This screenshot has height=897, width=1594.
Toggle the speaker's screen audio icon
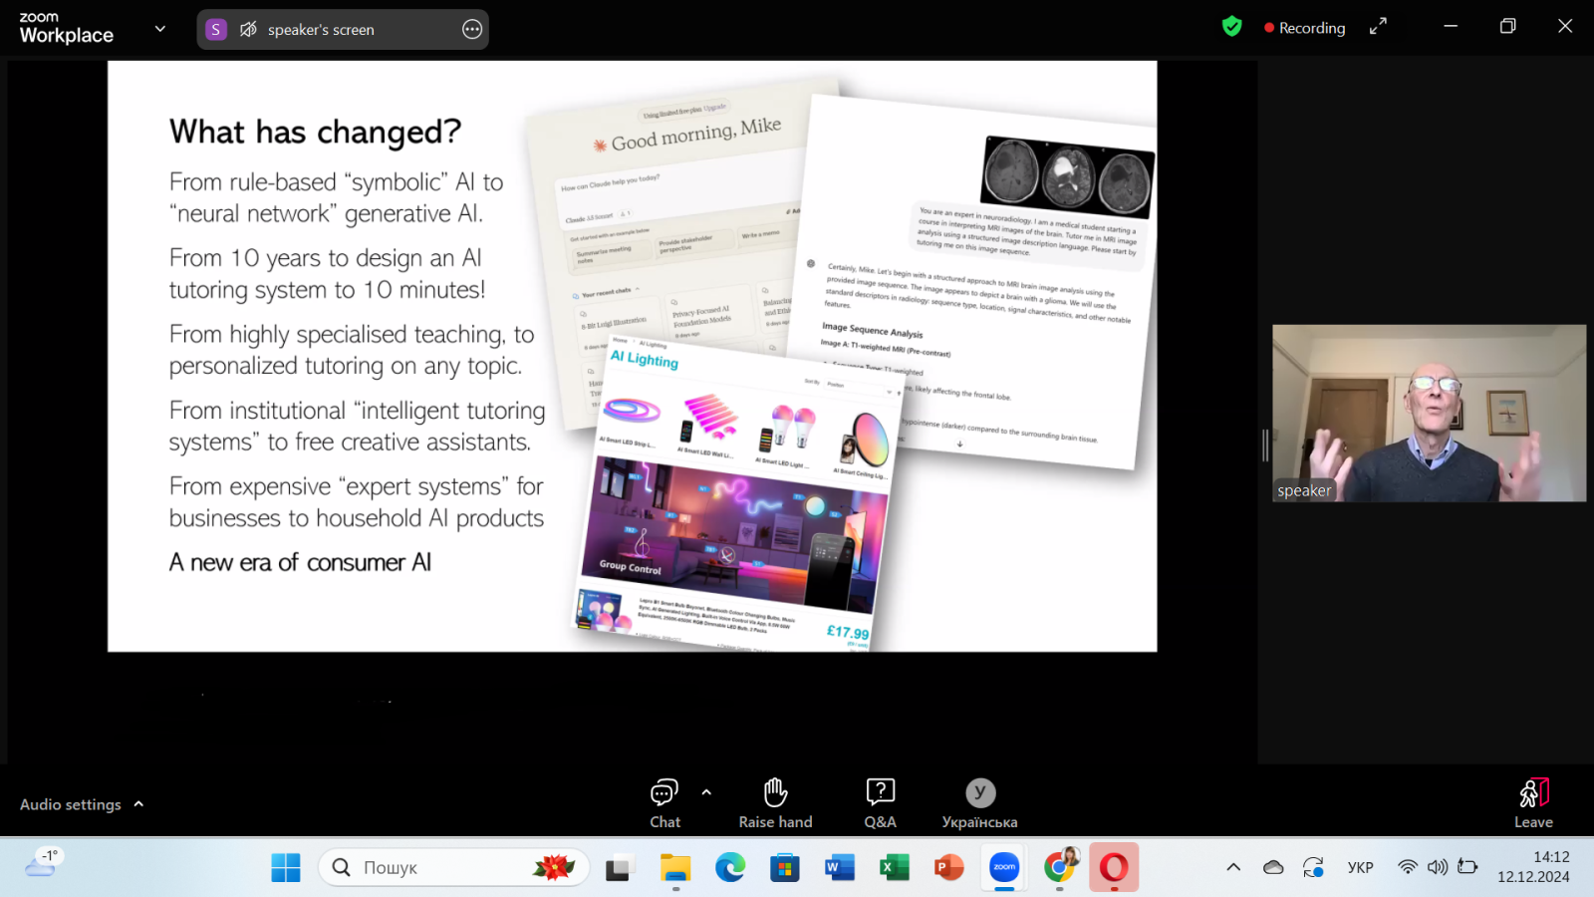pos(248,30)
